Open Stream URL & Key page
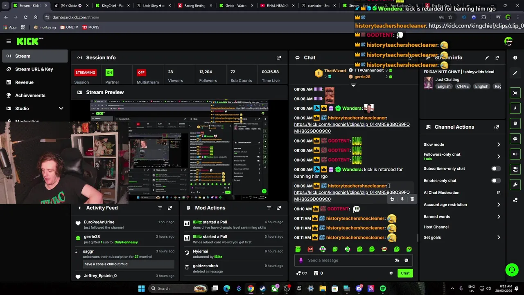 pos(34,69)
